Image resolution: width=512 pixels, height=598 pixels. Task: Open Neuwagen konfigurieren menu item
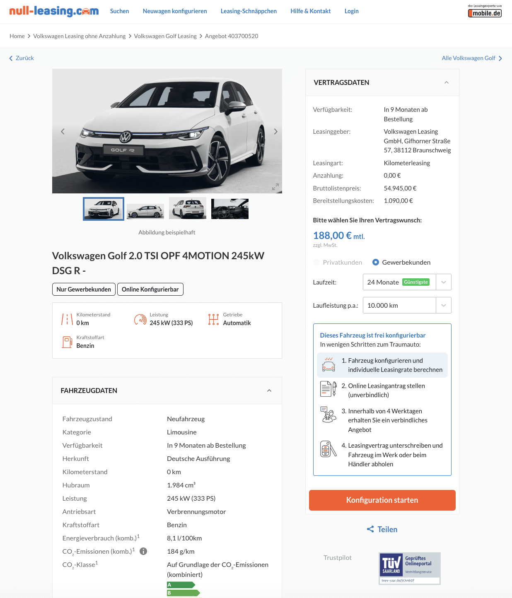(x=175, y=11)
